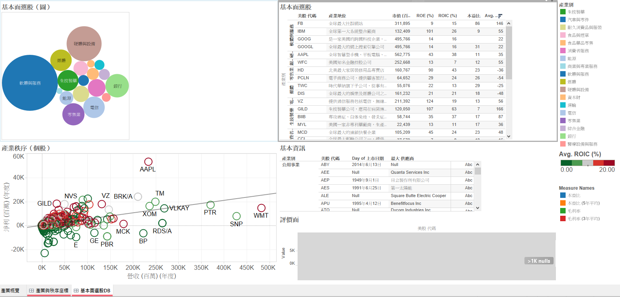Screen dimensions: 620x297
Task: Switch to 基本面選股DB tab
Action: pos(92,290)
